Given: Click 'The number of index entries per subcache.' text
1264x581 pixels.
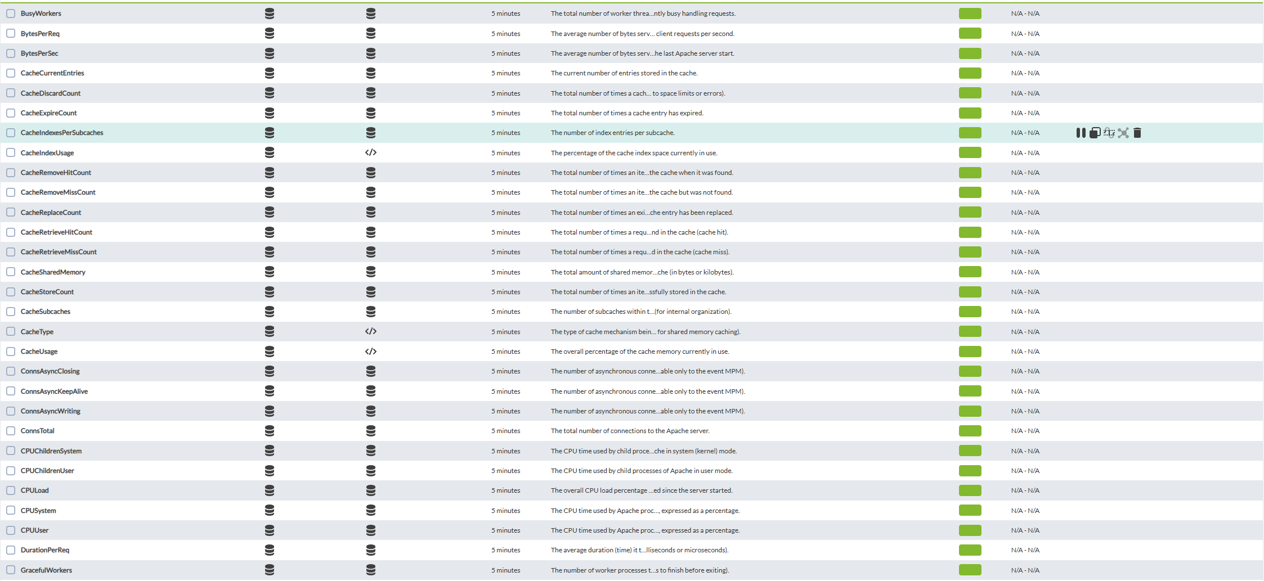Looking at the screenshot, I should pyautogui.click(x=613, y=133).
